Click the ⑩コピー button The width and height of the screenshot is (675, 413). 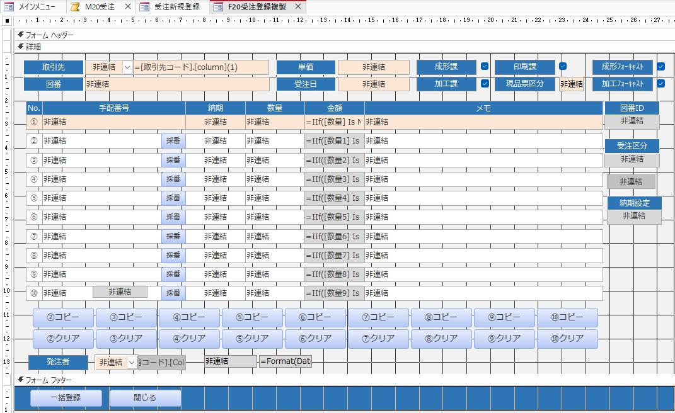click(567, 317)
